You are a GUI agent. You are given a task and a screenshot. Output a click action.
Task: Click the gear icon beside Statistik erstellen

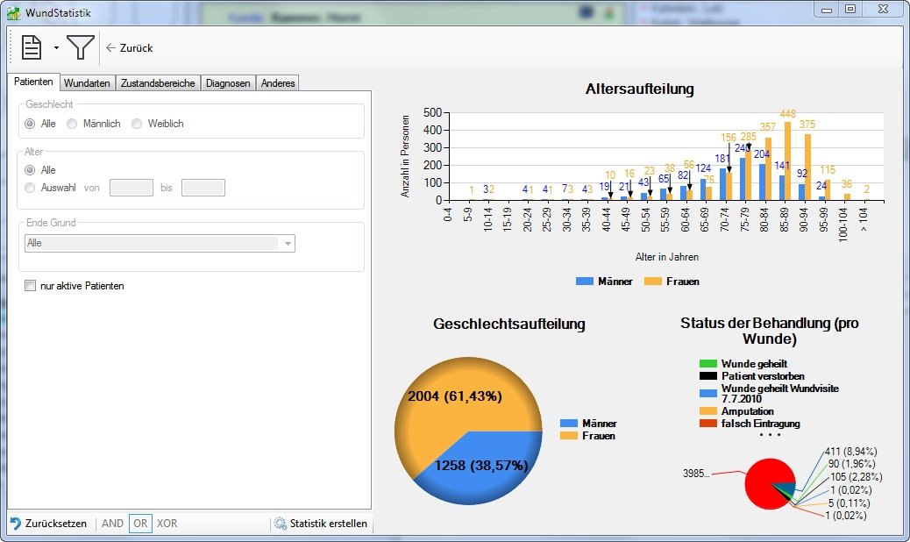[281, 524]
